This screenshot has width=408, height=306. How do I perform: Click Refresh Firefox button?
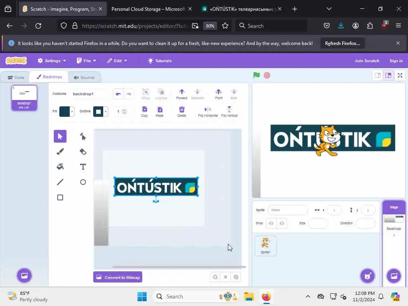pyautogui.click(x=342, y=43)
